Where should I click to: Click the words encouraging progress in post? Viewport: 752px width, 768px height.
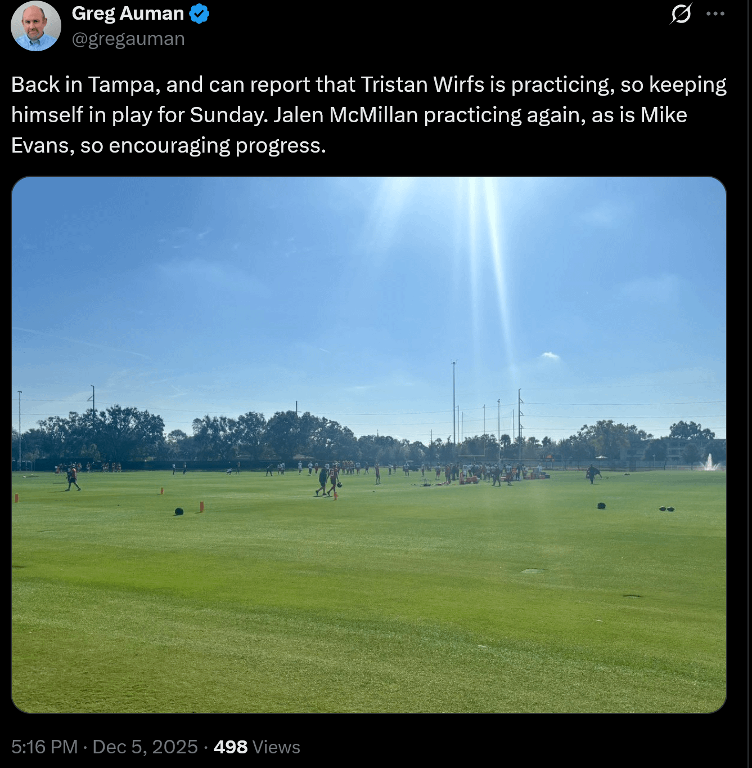(x=217, y=145)
